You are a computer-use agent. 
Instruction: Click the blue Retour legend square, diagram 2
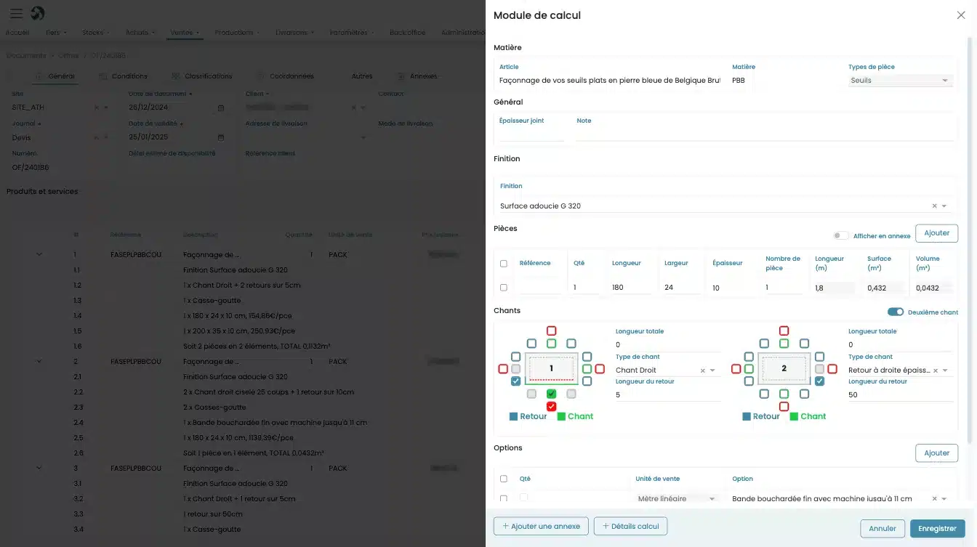point(747,417)
